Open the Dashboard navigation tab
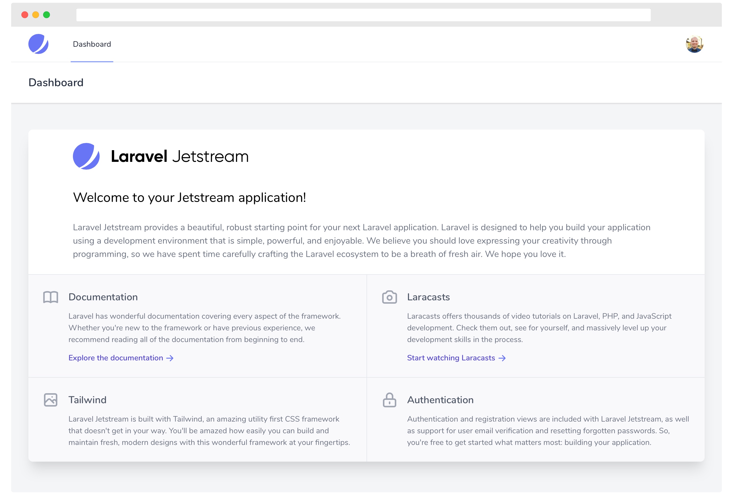Viewport: 733px width, 495px height. point(92,44)
